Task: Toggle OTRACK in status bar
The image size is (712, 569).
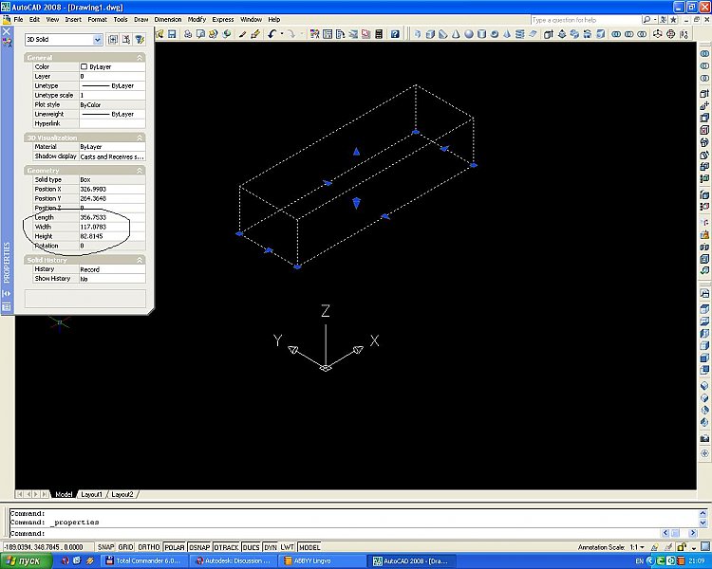Action: [226, 547]
